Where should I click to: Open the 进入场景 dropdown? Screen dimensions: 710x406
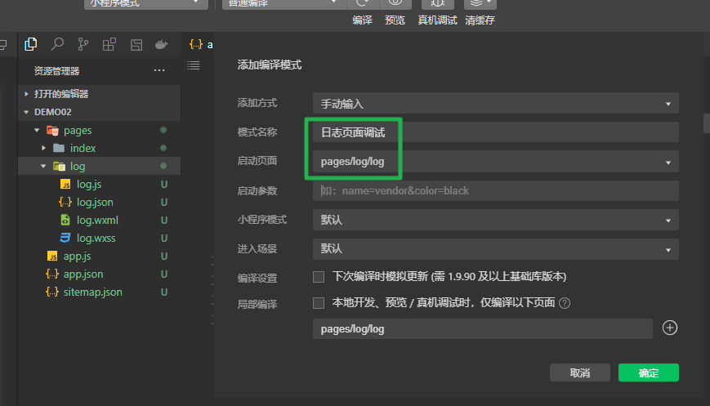click(495, 249)
